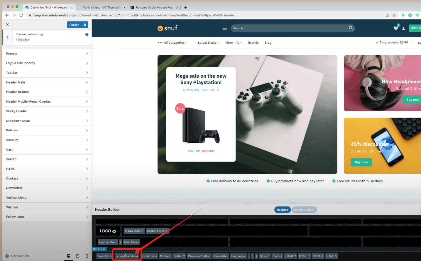This screenshot has width=421, height=261.
Task: Select Vertical Menu element in unused items
Action: click(x=127, y=256)
